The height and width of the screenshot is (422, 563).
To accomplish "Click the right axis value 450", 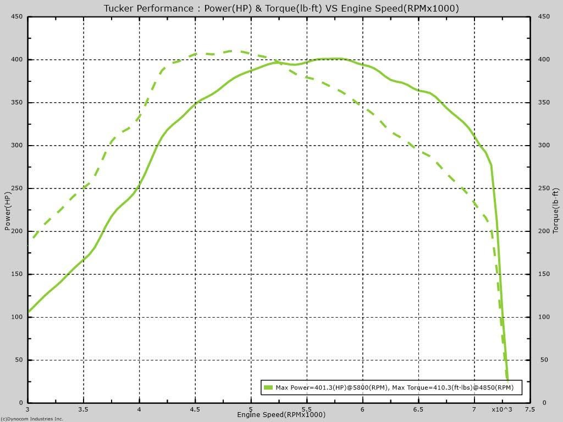I will coord(544,16).
